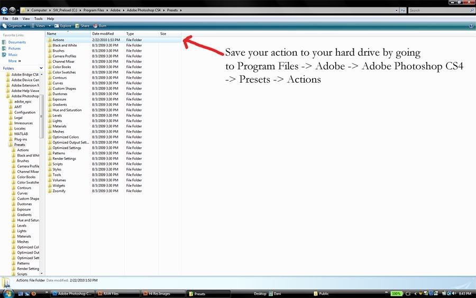The image size is (476, 298).
Task: Click the Share toolbar button
Action: click(82, 25)
